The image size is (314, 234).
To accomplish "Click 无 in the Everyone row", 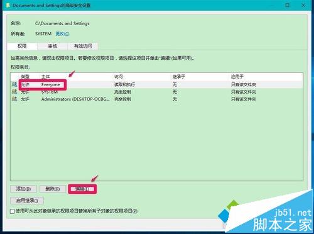I will 175,84.
